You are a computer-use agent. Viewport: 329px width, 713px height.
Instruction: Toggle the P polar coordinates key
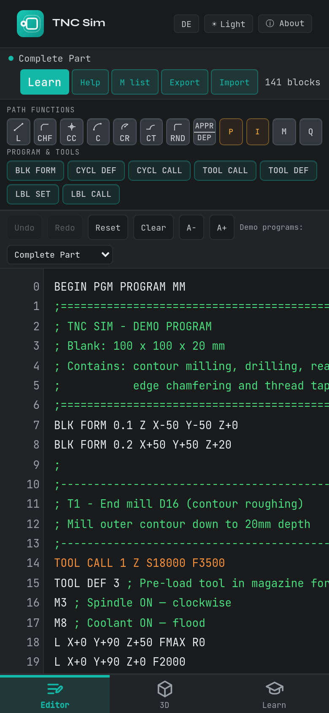pyautogui.click(x=231, y=132)
